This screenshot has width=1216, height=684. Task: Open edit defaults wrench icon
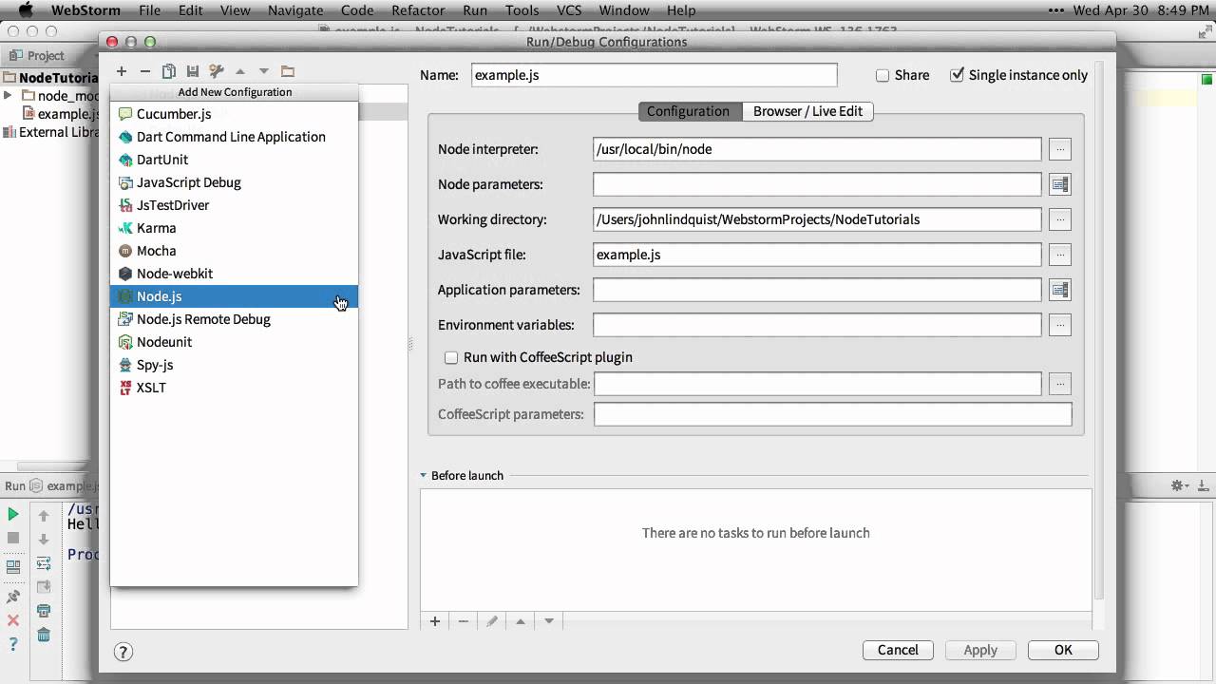coord(217,71)
